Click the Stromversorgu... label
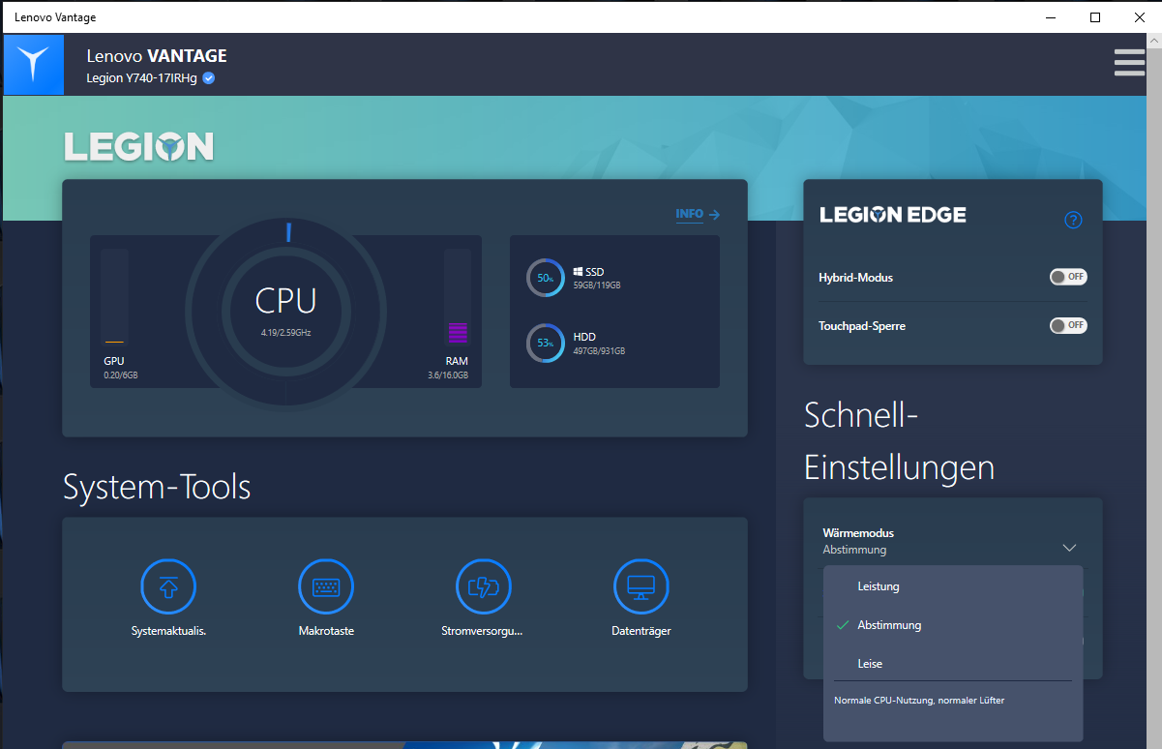 482,631
